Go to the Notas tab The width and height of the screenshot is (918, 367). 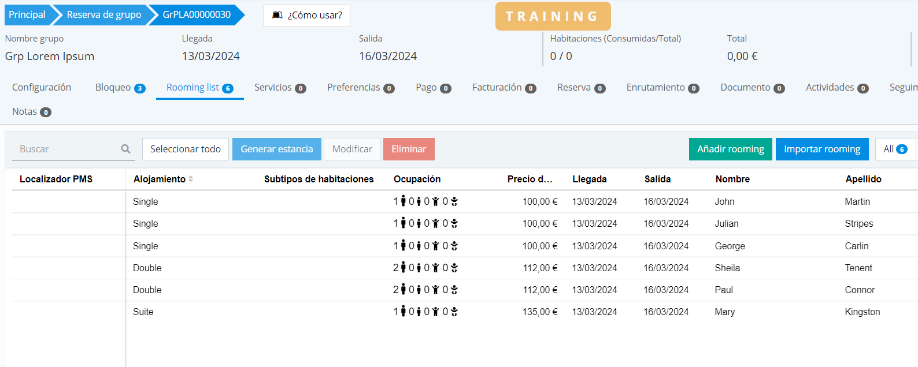31,112
